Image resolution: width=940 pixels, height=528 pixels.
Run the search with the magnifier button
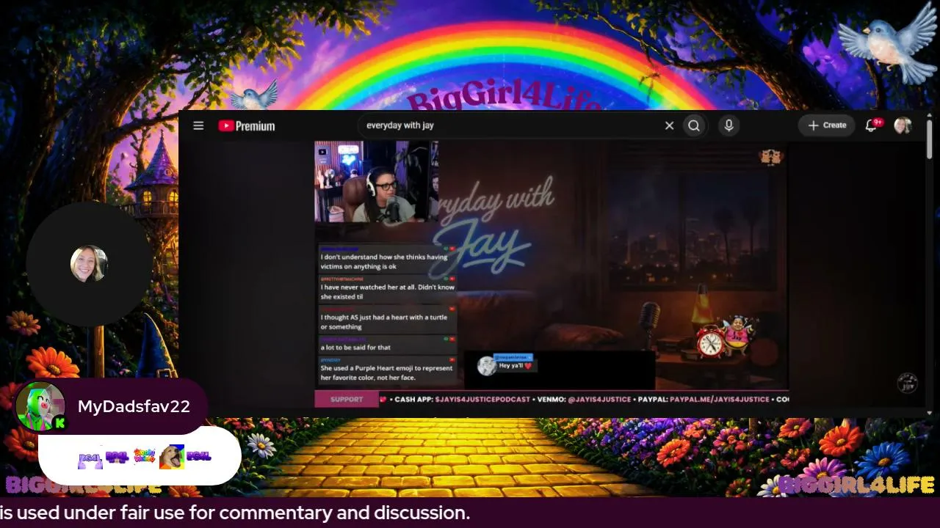[x=694, y=125]
